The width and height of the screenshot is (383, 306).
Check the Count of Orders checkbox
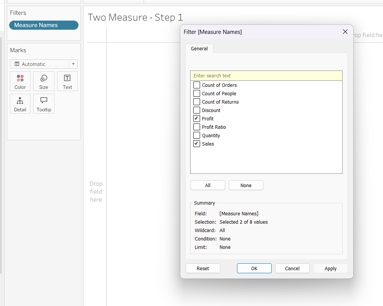click(x=197, y=85)
